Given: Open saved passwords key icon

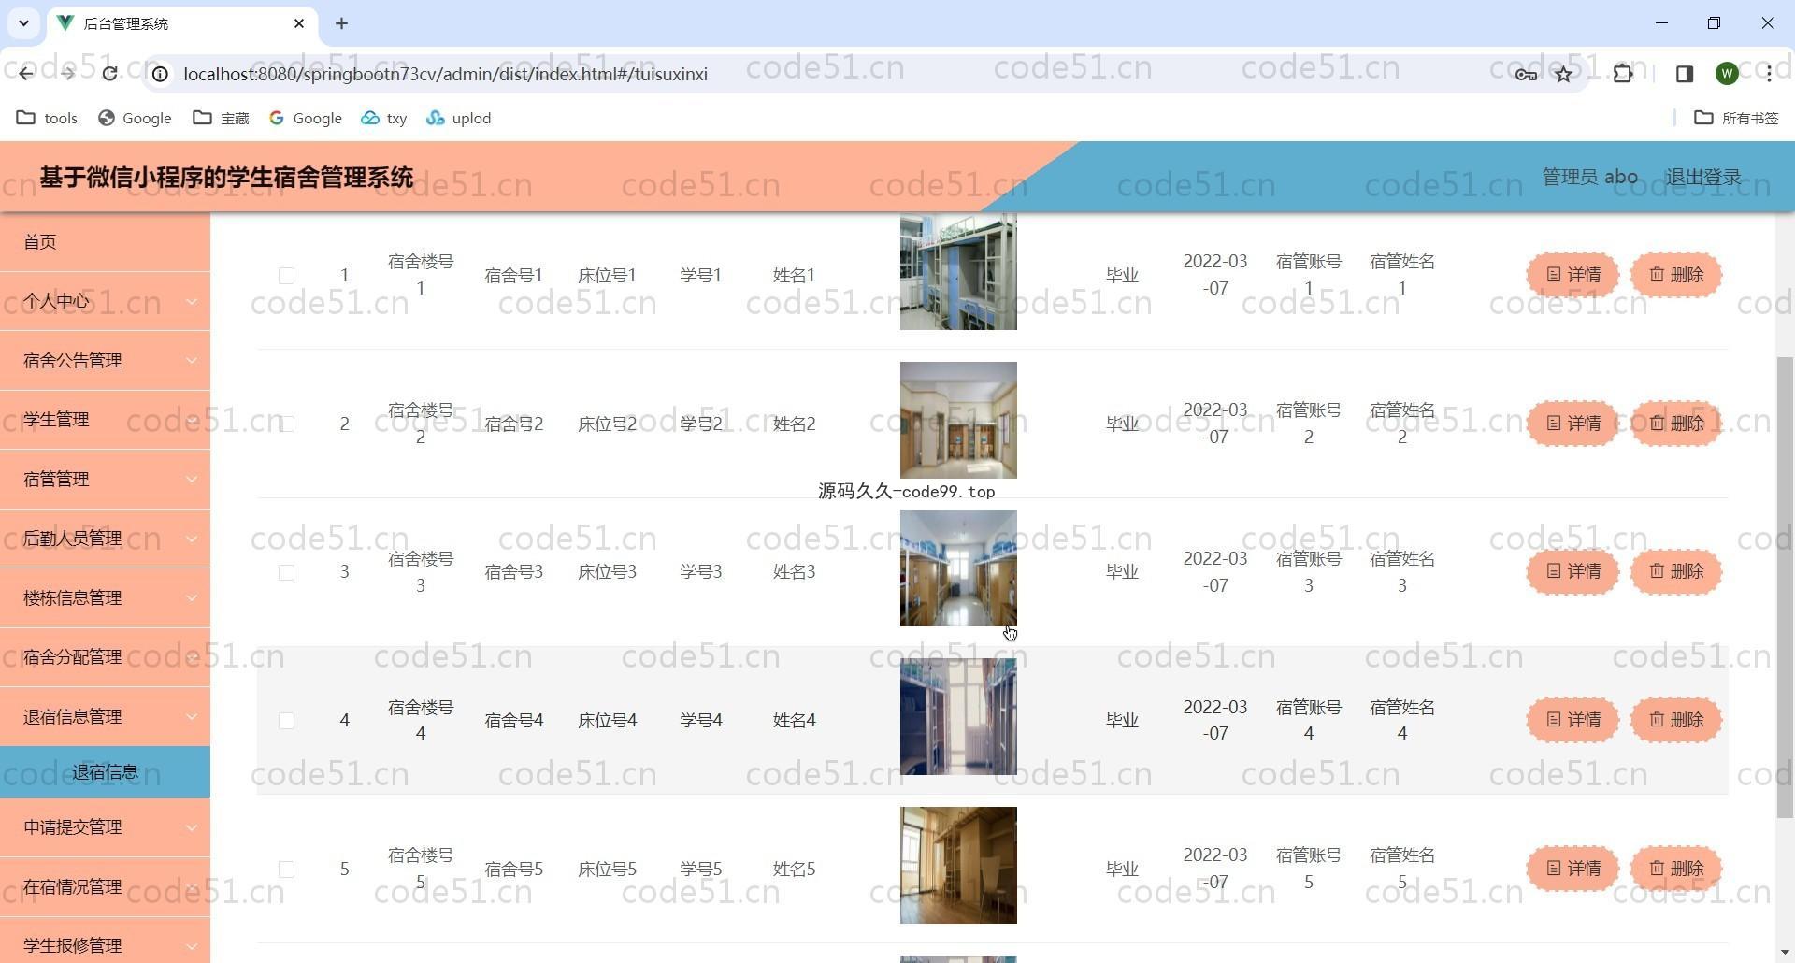Looking at the screenshot, I should pos(1526,74).
